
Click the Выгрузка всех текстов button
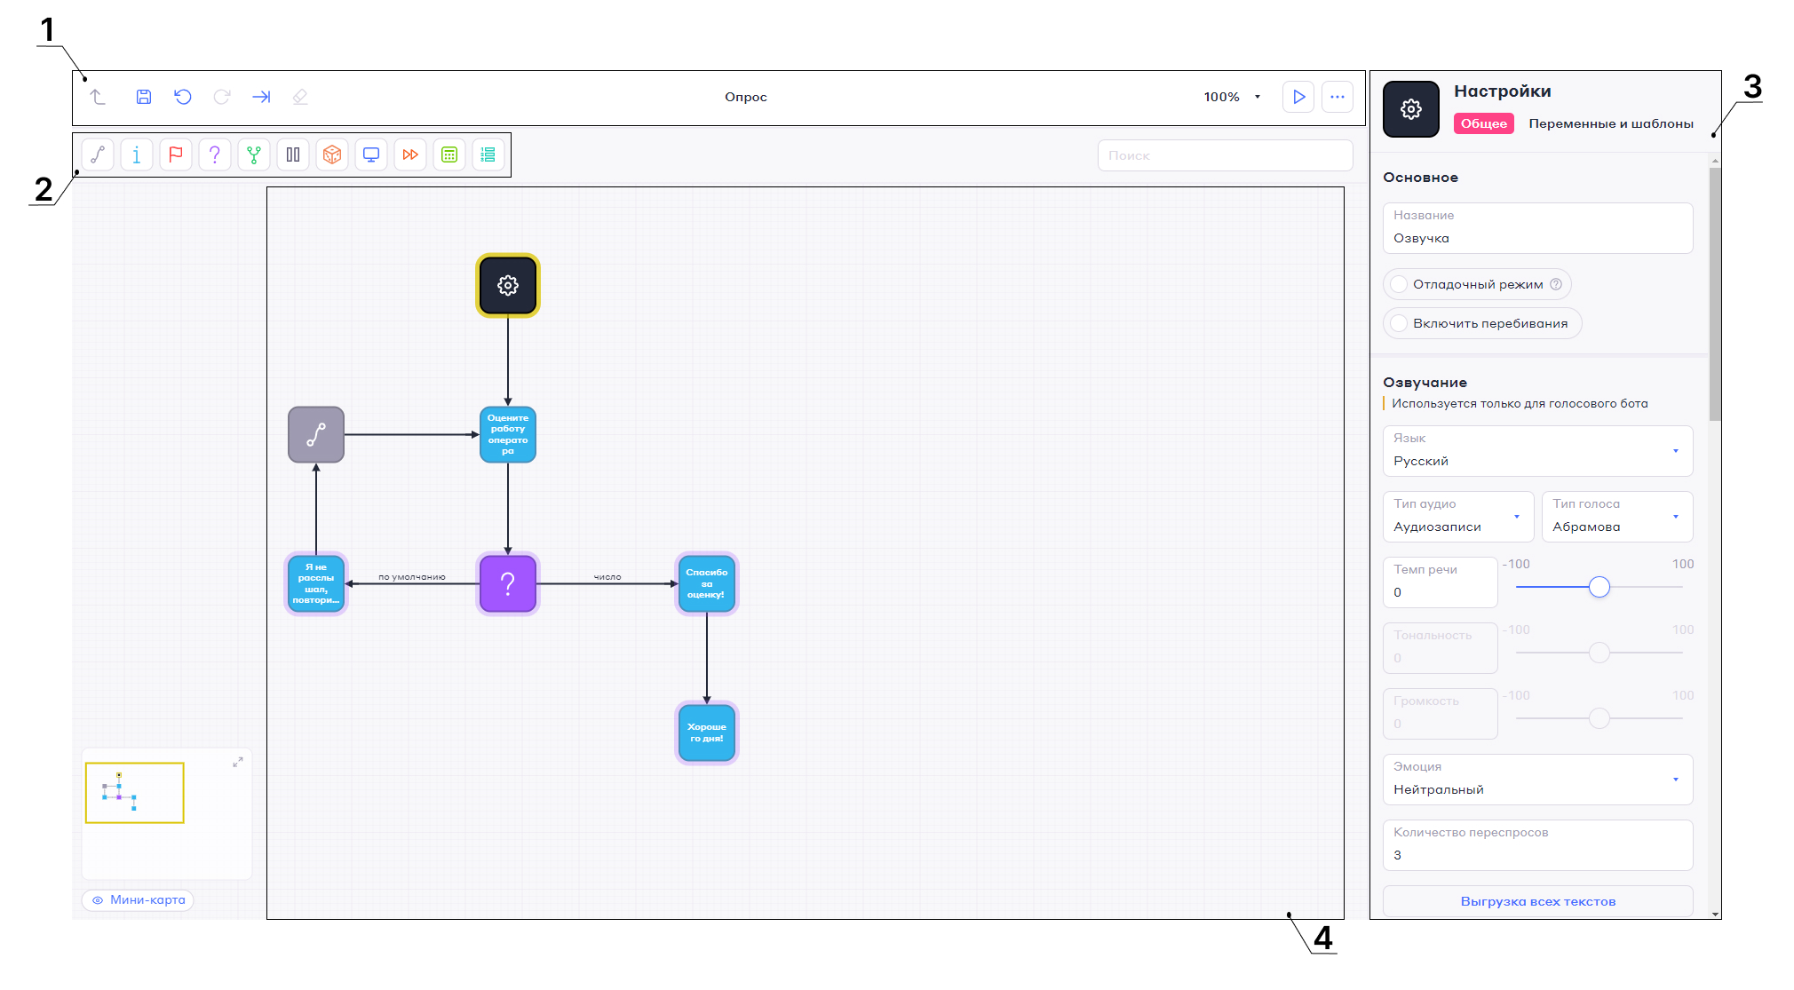tap(1538, 901)
